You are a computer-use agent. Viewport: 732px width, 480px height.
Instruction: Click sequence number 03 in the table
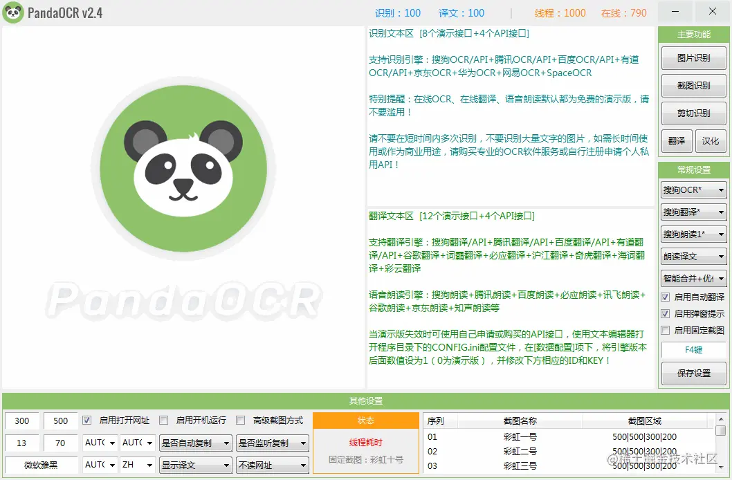tap(432, 465)
